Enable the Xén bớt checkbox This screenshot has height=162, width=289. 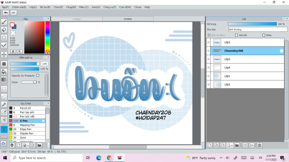(236, 35)
